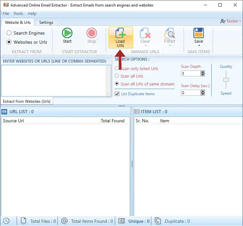This screenshot has height=226, width=243.
Task: Uncheck List Duplicate Items checkbox
Action: [117, 94]
